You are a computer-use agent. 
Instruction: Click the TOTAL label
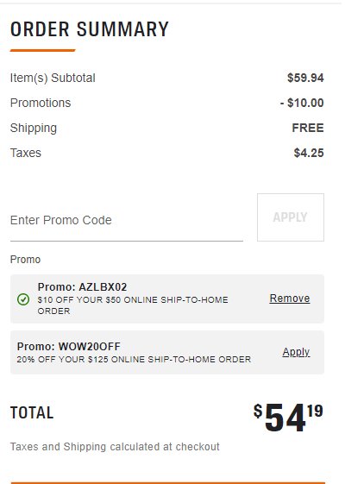tap(32, 412)
